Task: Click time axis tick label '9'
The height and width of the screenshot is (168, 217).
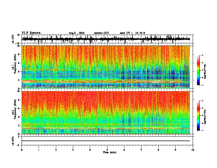Action: [175, 150]
